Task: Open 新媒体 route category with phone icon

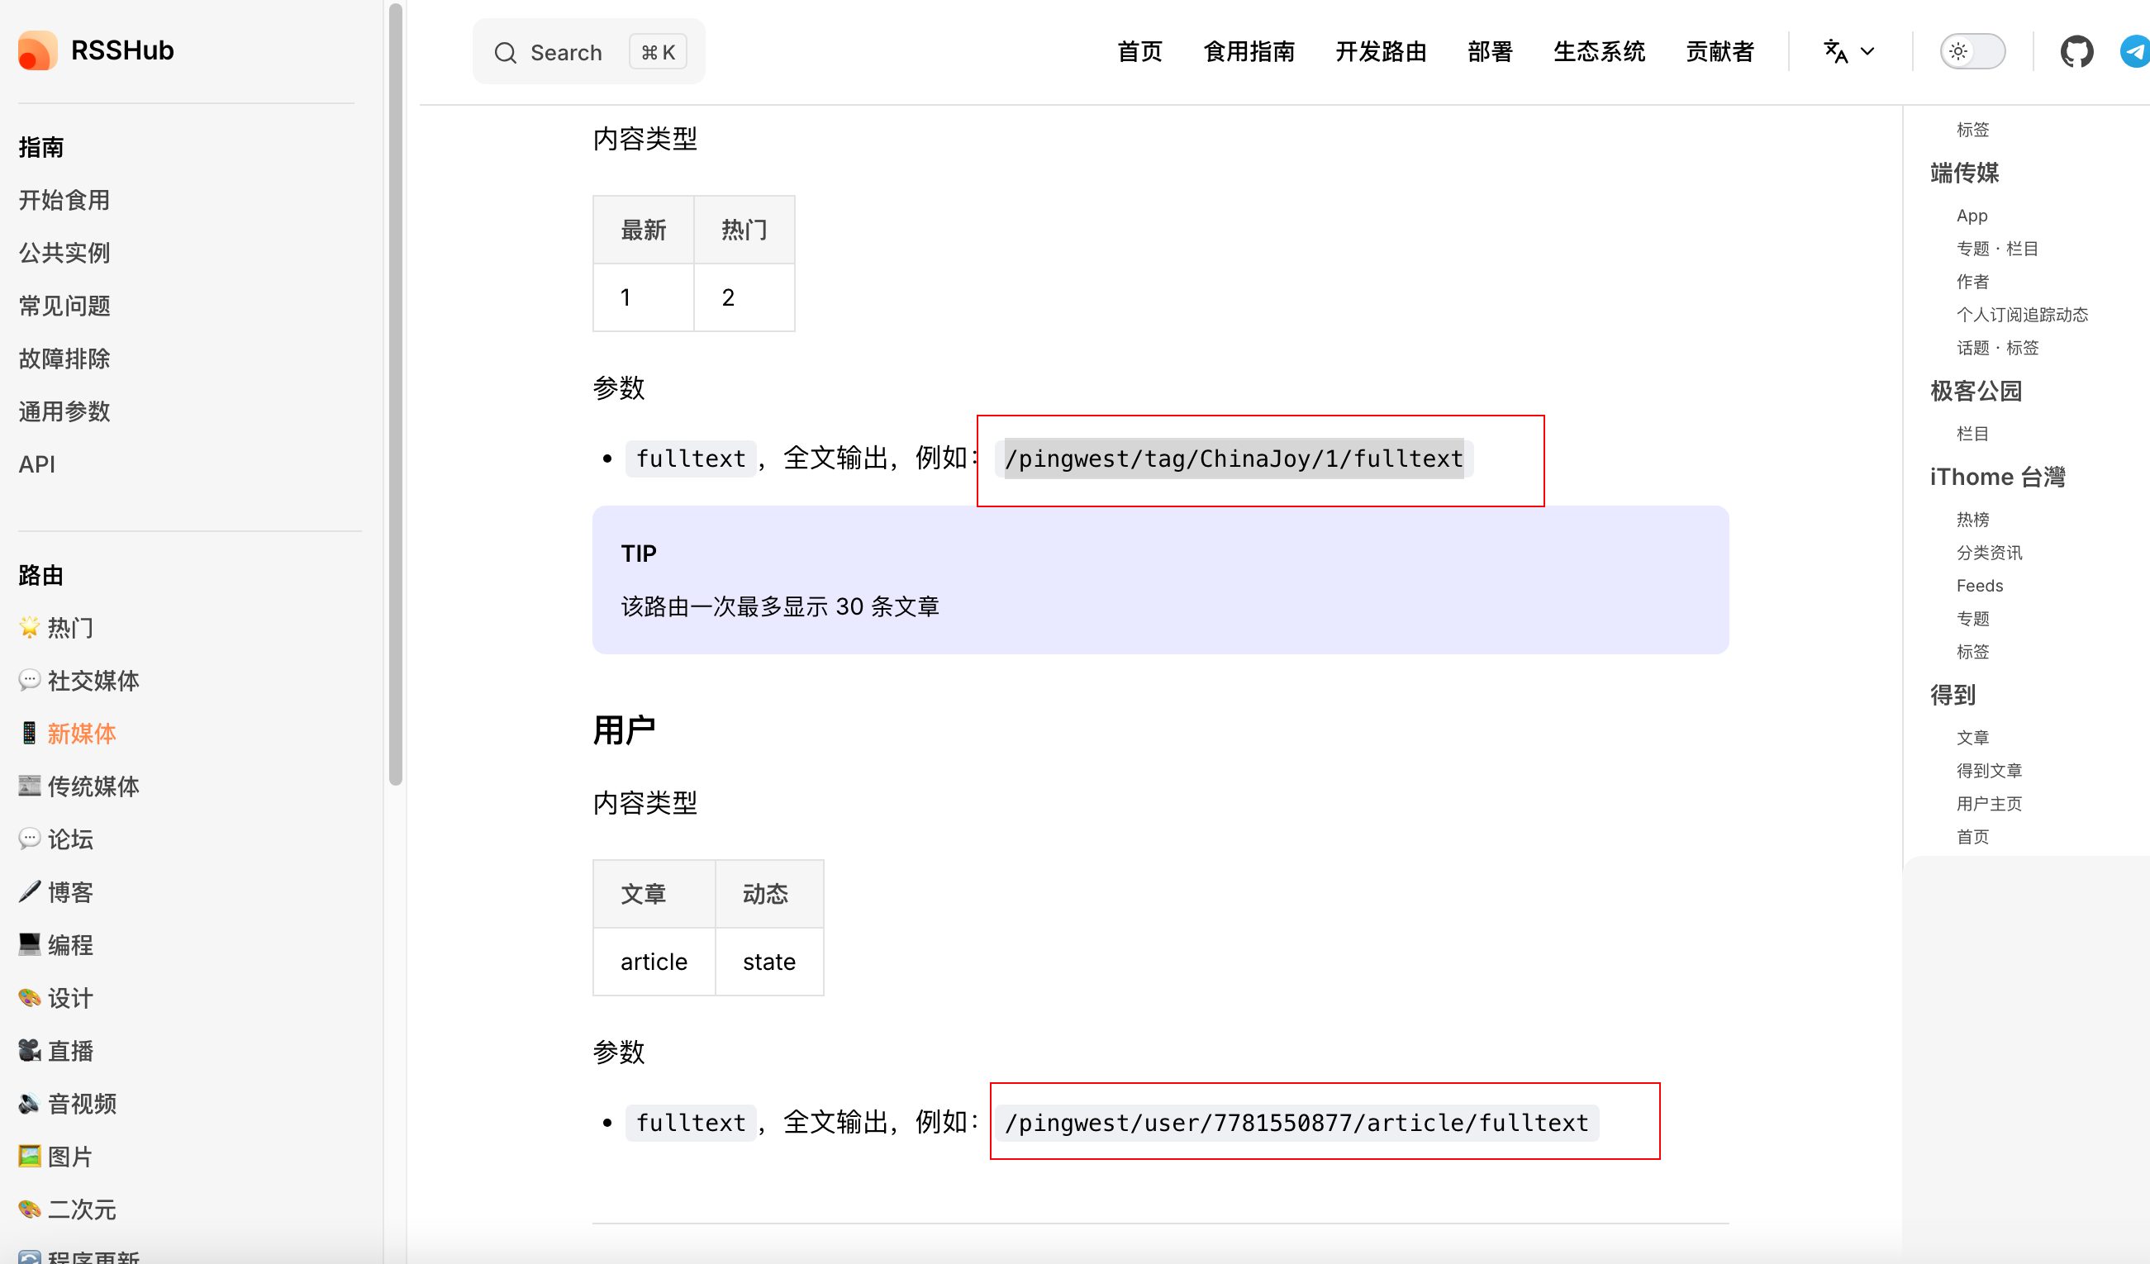Action: point(81,734)
